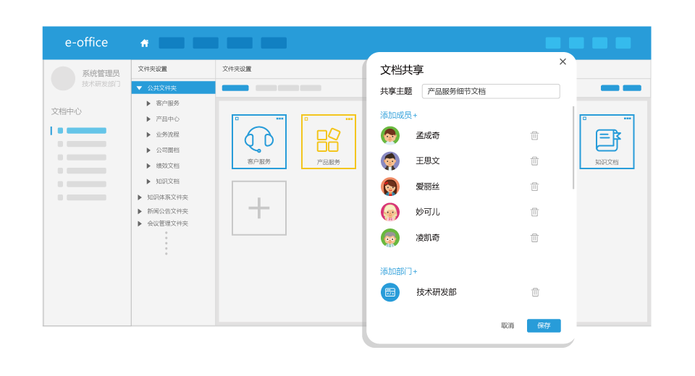
Task: Click 凌凯奇's avatar
Action: (390, 238)
